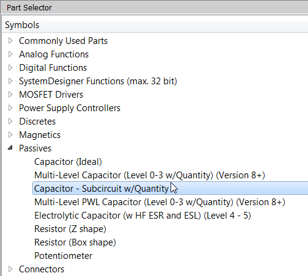This screenshot has height=276, width=308.
Task: Expand the Analog Functions arrow
Action: point(10,54)
